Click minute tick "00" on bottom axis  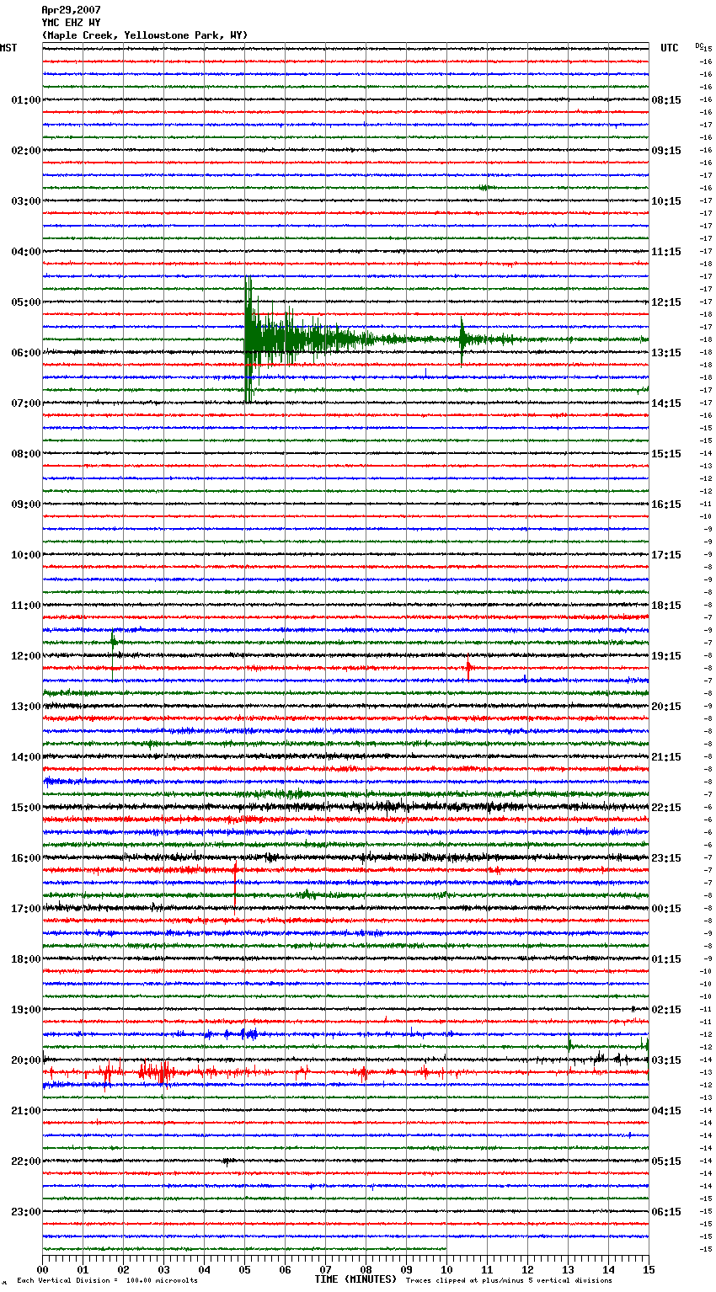pyautogui.click(x=43, y=1269)
